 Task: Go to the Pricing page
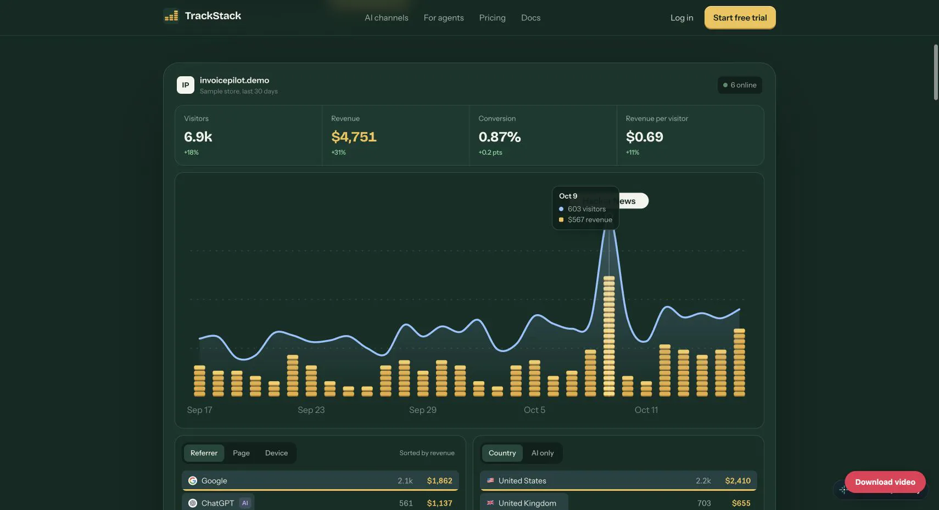[x=492, y=18]
